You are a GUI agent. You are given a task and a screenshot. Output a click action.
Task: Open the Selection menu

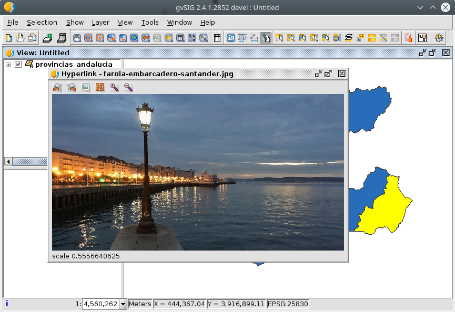[x=42, y=23]
